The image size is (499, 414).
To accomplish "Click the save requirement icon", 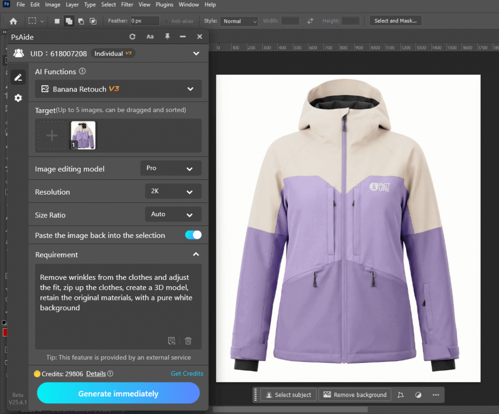I will click(172, 341).
